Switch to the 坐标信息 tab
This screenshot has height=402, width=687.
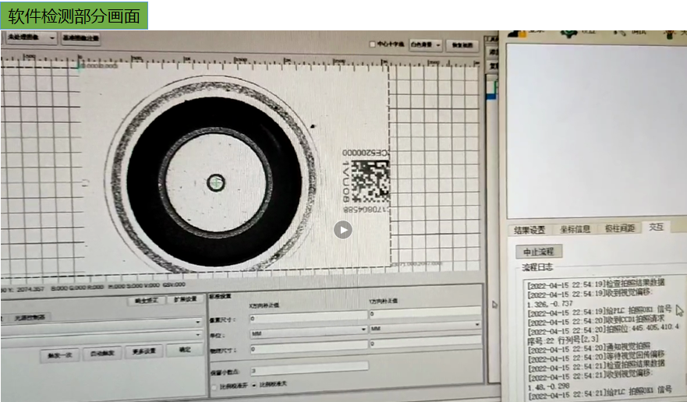click(x=575, y=228)
